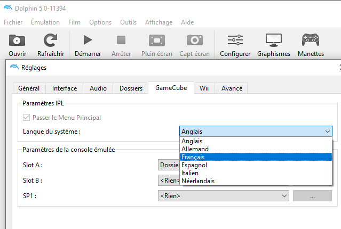Image resolution: width=341 pixels, height=229 pixels.
Task: Click the Dolphin logo in title bar
Action: [x=8, y=8]
